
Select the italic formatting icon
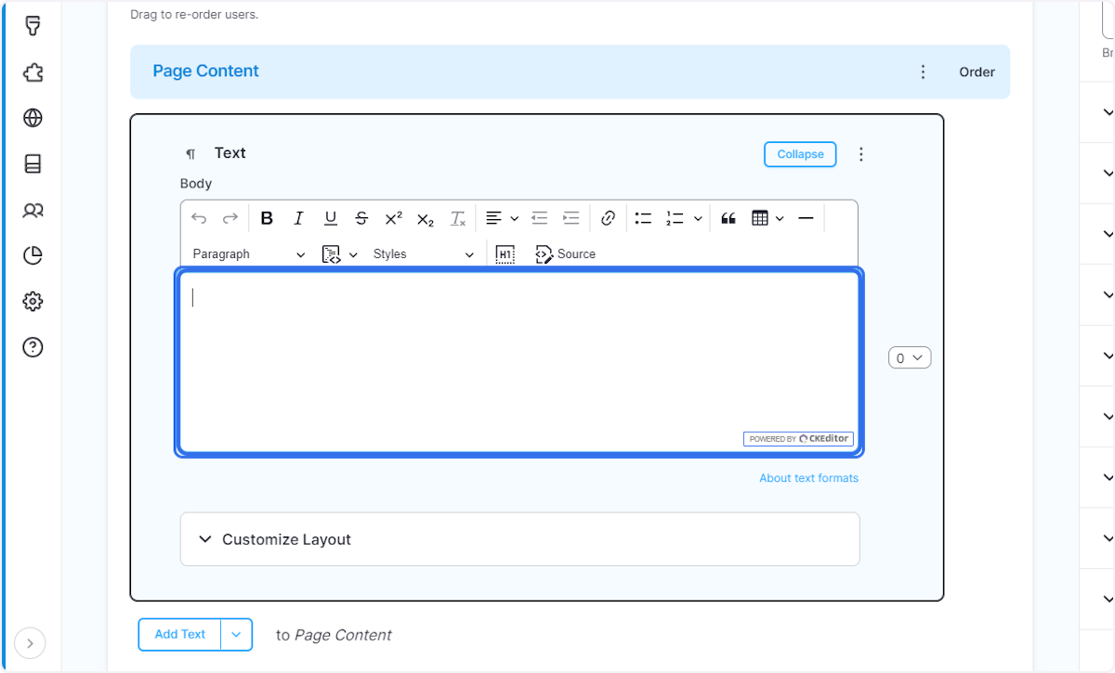[x=298, y=217]
